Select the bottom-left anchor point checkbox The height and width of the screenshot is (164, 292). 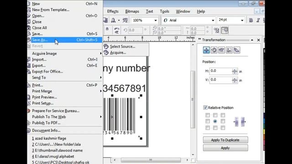point(208,128)
